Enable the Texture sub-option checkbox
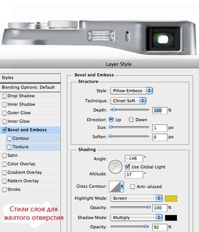The width and height of the screenshot is (199, 232). [9, 147]
